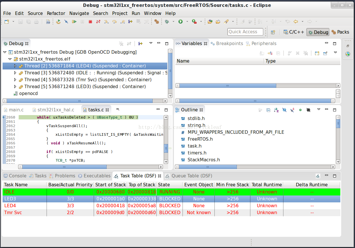This screenshot has height=248, width=355.
Task: Toggle alphabetical sort in Outline view
Action: (276, 110)
